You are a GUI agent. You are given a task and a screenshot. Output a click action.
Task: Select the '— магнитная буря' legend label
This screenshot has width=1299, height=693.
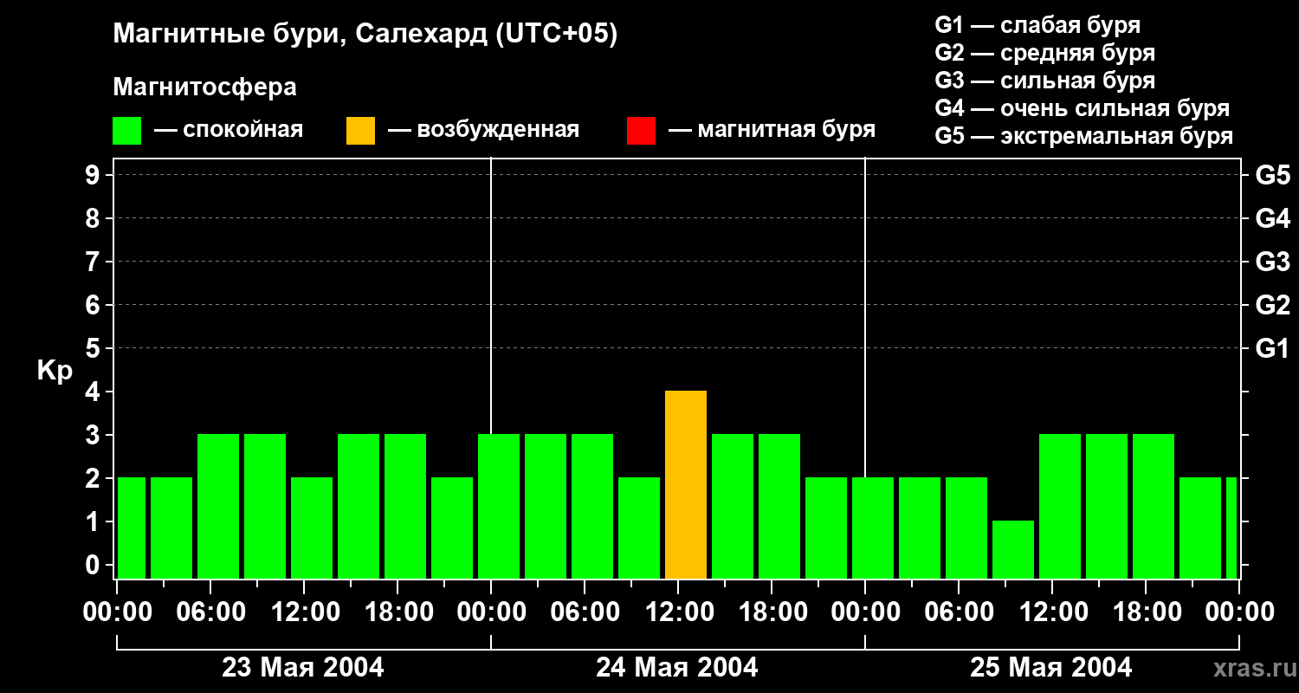[x=772, y=130]
